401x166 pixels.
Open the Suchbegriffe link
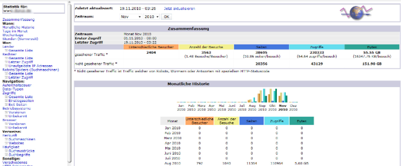tap(20, 155)
